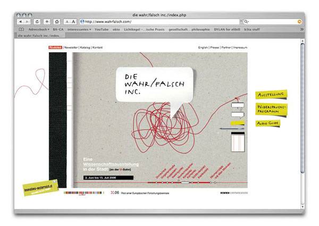319x226 pixels.
Task: Click the add bookmark plus button
Action: point(46,21)
